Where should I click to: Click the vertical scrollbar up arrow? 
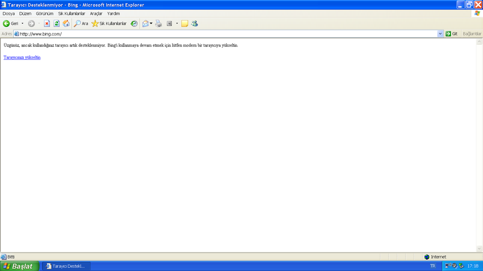[479, 41]
